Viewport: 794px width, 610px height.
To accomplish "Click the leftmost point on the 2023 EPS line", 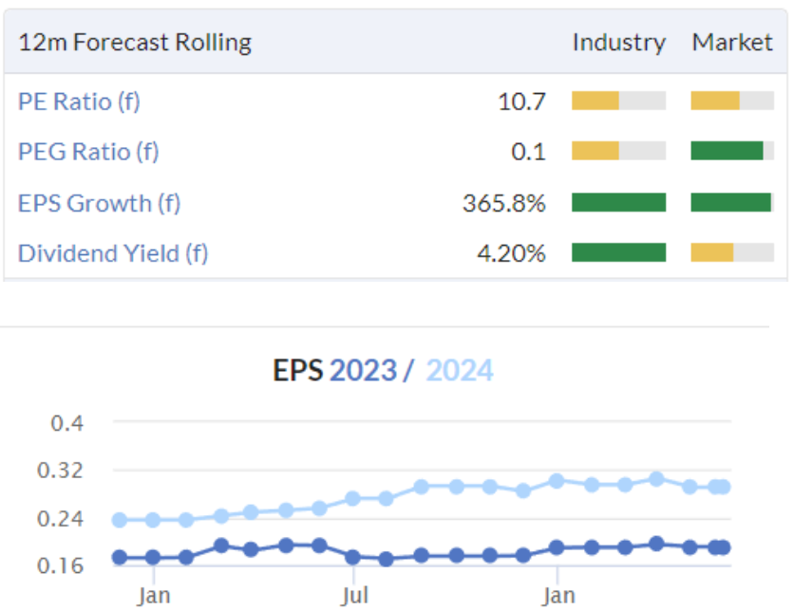I will pyautogui.click(x=120, y=558).
